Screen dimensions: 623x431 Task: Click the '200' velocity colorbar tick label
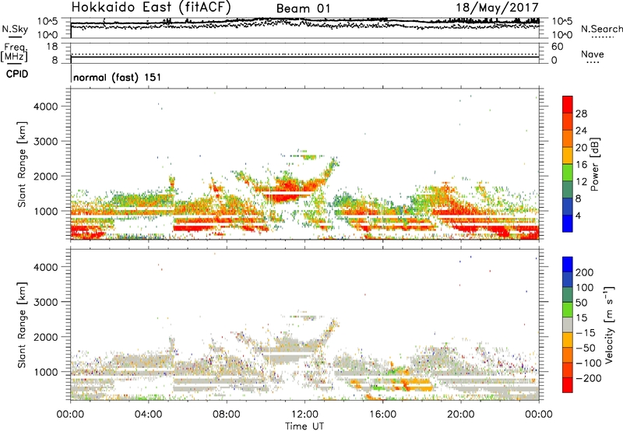(585, 272)
